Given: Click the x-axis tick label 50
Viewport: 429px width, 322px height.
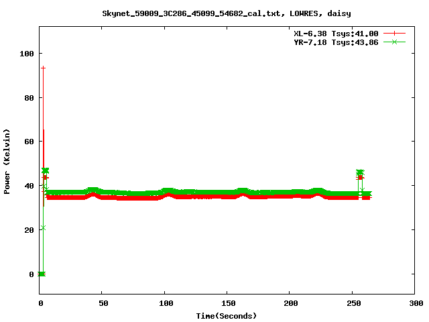Looking at the screenshot, I should point(103,303).
